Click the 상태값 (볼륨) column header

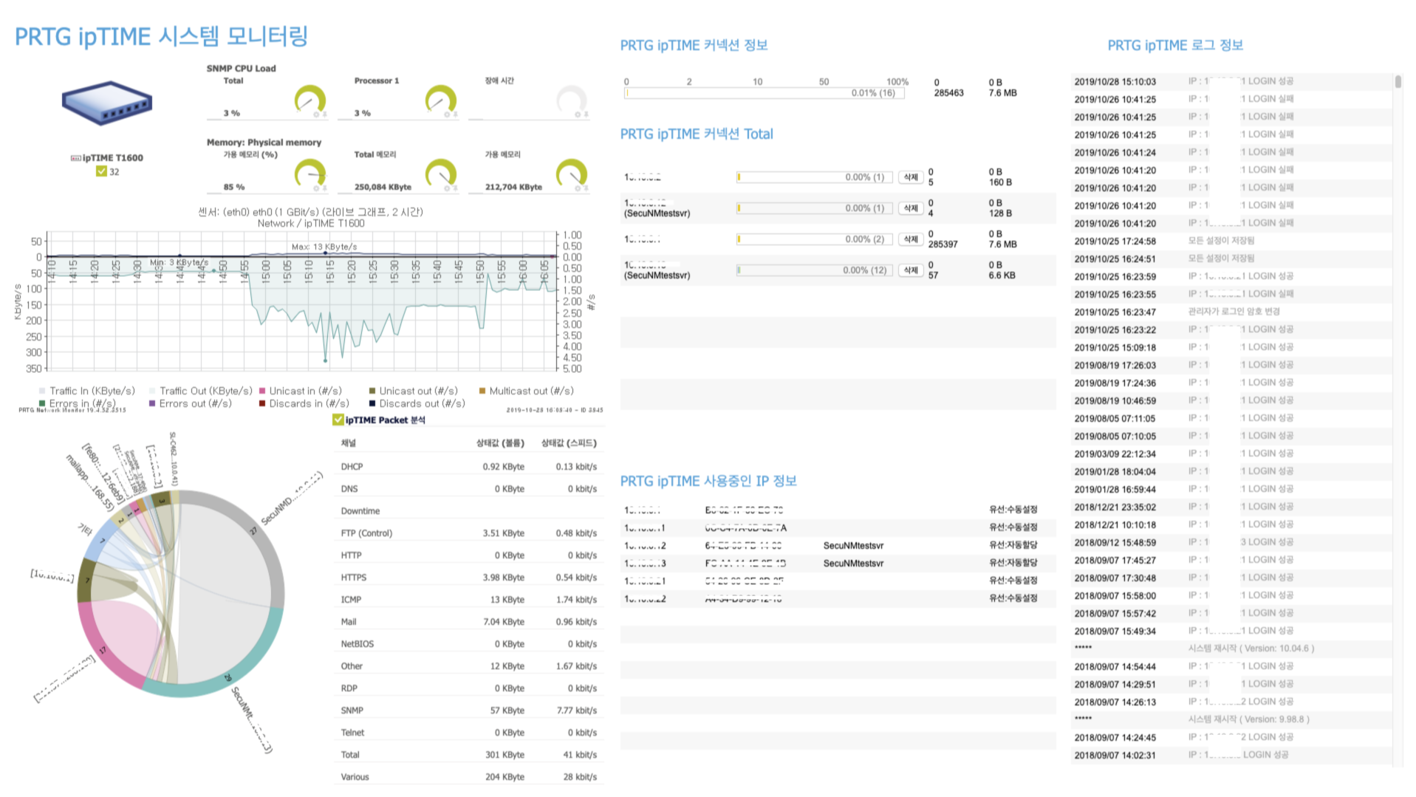500,443
